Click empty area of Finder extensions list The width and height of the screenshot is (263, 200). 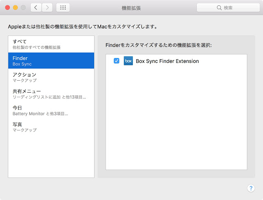176,118
